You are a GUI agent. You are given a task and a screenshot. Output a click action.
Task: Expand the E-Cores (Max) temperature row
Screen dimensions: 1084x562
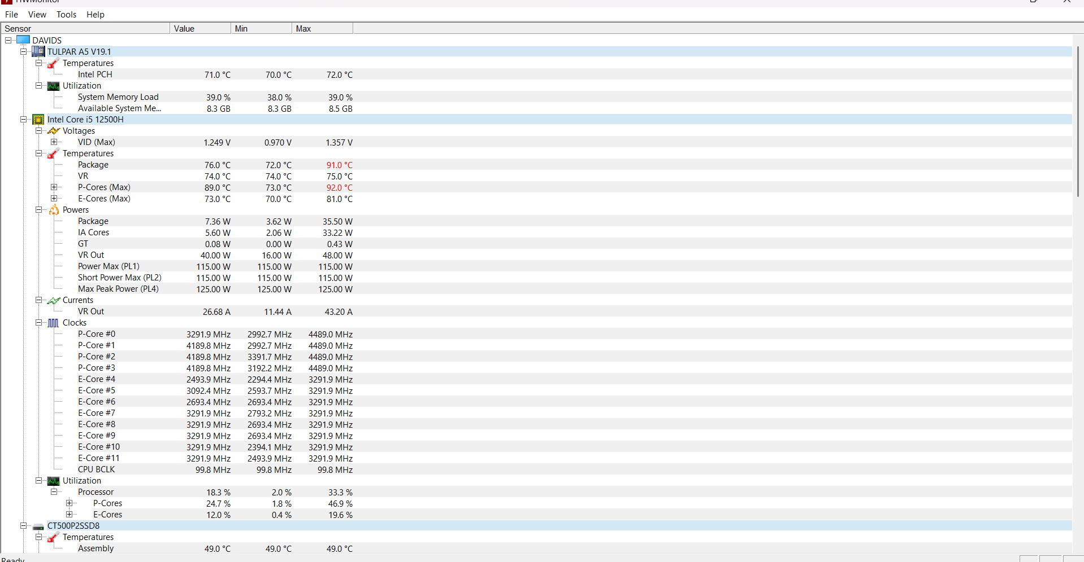54,199
